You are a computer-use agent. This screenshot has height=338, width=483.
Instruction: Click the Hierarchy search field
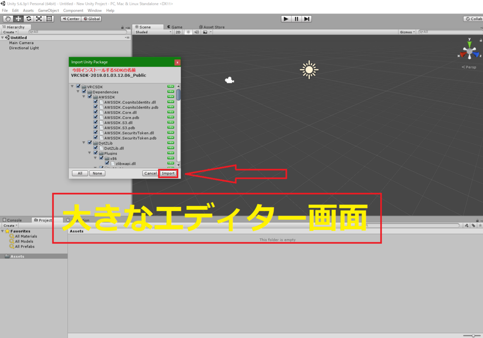pyautogui.click(x=77, y=32)
